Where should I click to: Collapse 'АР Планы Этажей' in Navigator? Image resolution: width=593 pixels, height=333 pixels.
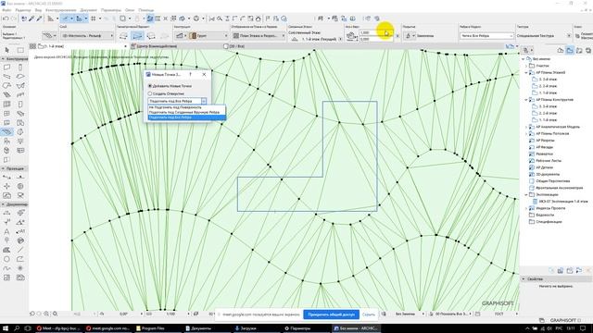tap(526, 72)
